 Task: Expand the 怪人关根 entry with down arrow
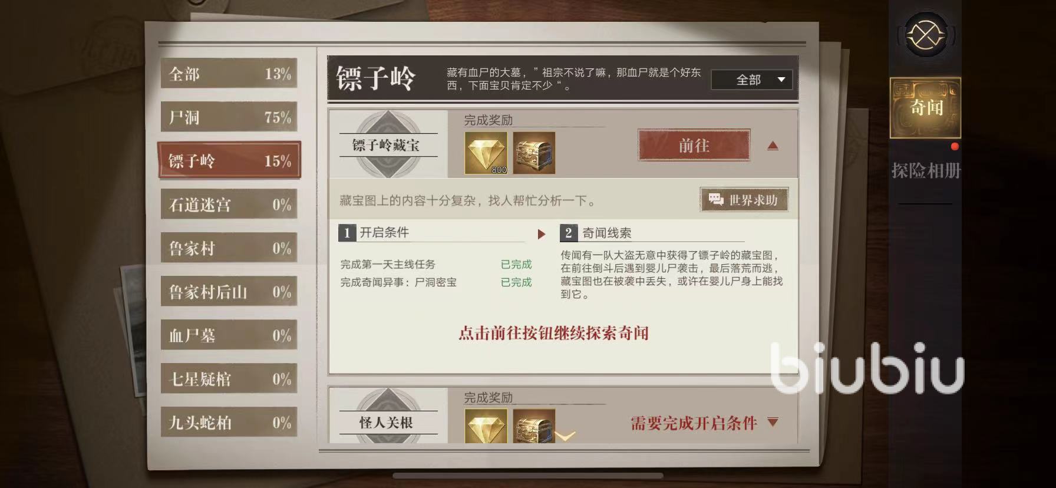773,422
